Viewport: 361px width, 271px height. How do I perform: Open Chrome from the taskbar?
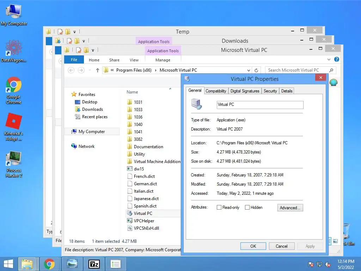pos(49,264)
